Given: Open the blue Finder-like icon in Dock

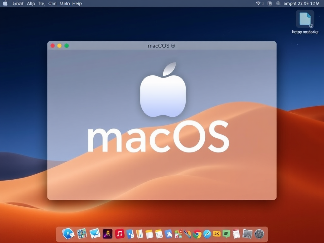Looking at the screenshot, I should tap(68, 234).
